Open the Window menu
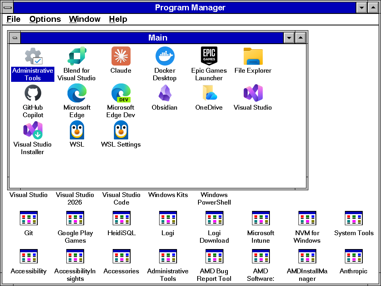This screenshot has width=381, height=286. coord(85,19)
